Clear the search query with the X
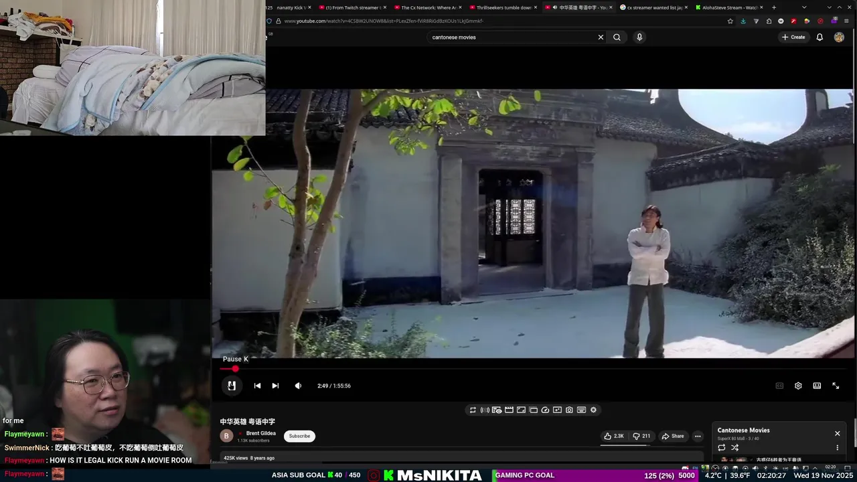The image size is (857, 482). [x=601, y=37]
